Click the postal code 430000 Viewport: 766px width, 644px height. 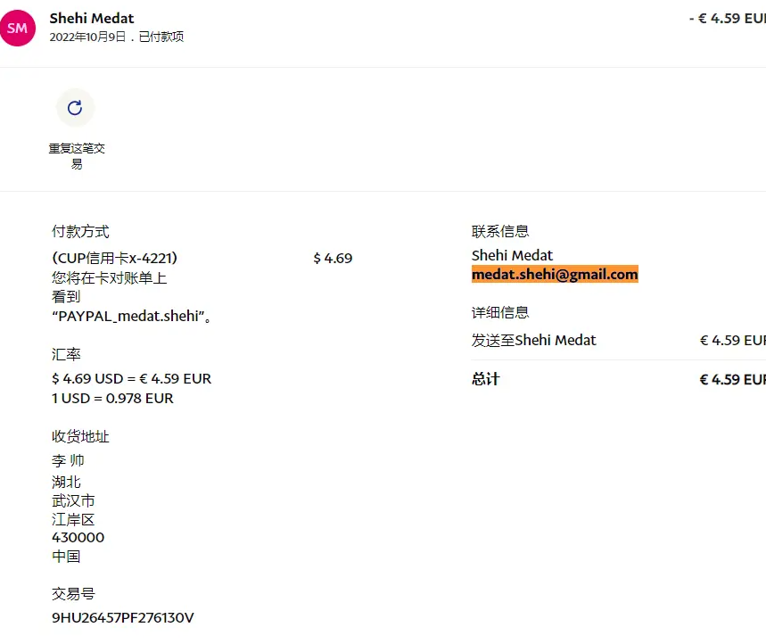[78, 537]
